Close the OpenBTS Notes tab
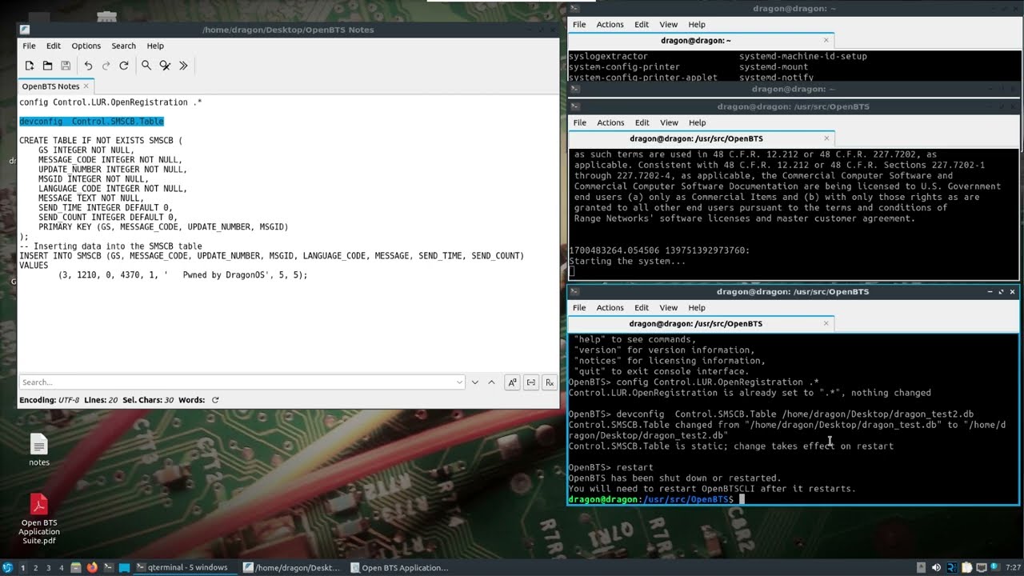The image size is (1024, 576). 86,86
